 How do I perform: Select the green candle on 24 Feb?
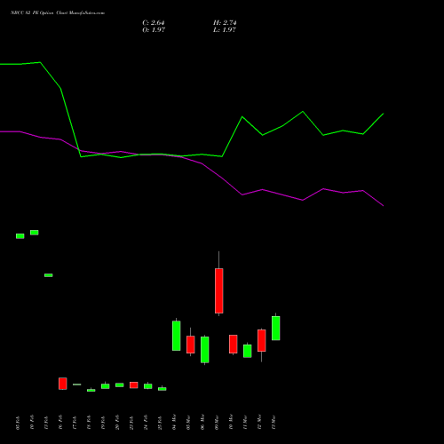(148, 386)
